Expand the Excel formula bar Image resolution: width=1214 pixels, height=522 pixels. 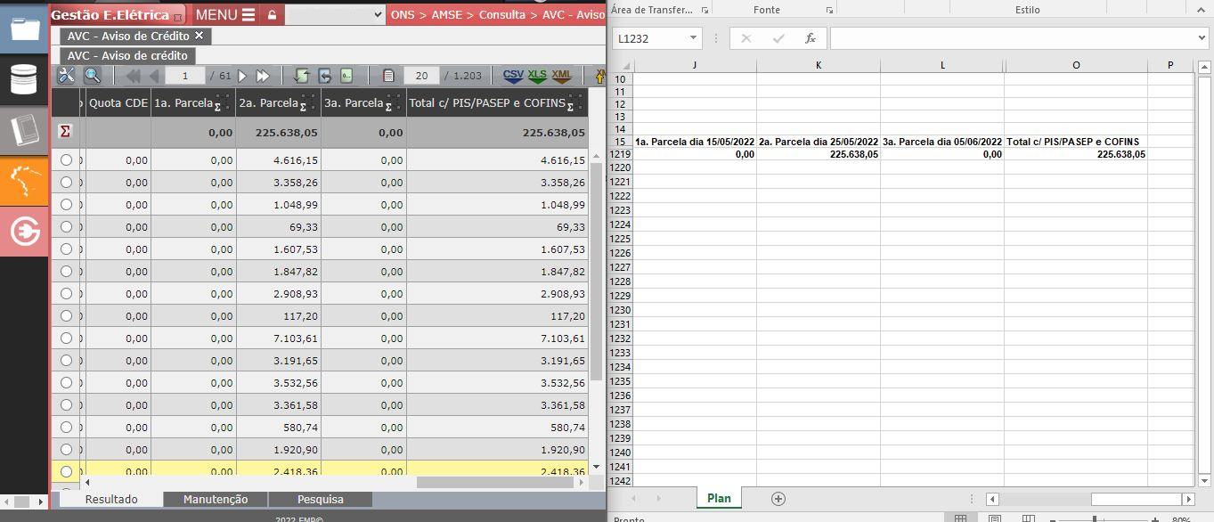pos(1202,38)
